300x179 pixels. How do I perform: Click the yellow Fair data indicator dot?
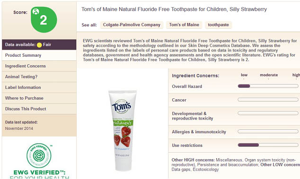coord(39,45)
